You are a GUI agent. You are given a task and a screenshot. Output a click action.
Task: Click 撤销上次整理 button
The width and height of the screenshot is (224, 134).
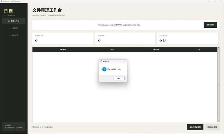[x=212, y=127]
